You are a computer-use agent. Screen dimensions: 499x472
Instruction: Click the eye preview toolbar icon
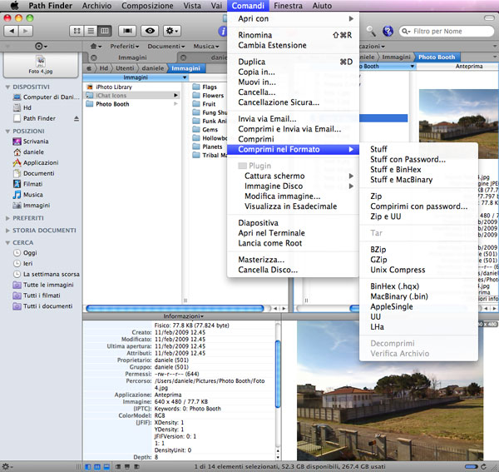pos(151,31)
